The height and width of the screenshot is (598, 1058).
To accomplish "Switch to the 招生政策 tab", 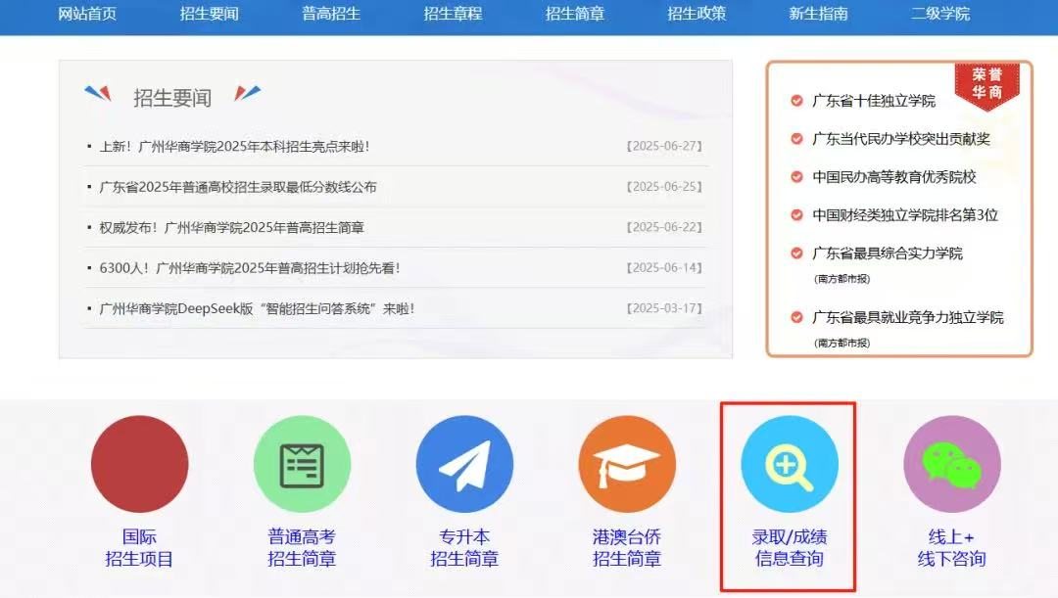I will (x=697, y=16).
